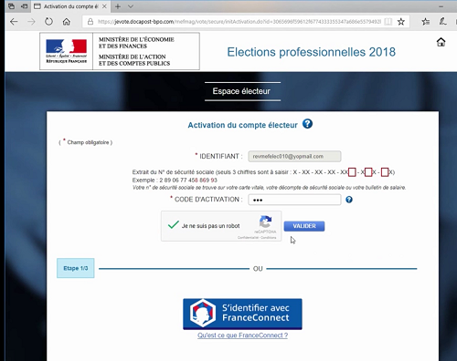
Task: Add page to favorites with star icon
Action: click(x=401, y=22)
